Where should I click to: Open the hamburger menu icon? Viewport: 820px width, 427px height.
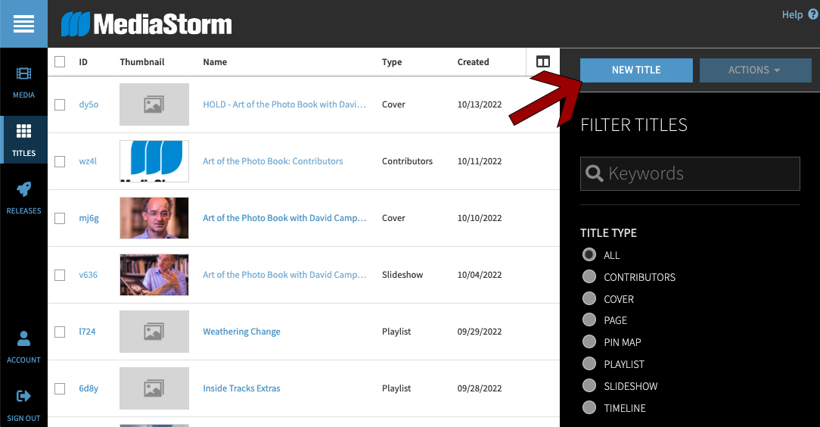click(x=23, y=24)
